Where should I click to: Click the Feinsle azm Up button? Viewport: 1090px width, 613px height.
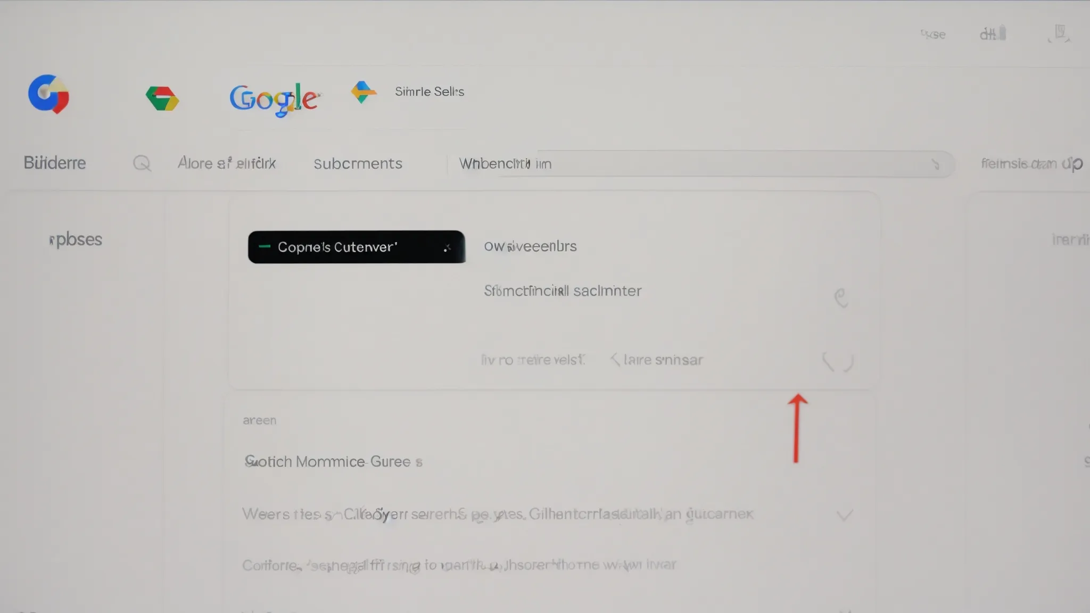coord(1033,163)
